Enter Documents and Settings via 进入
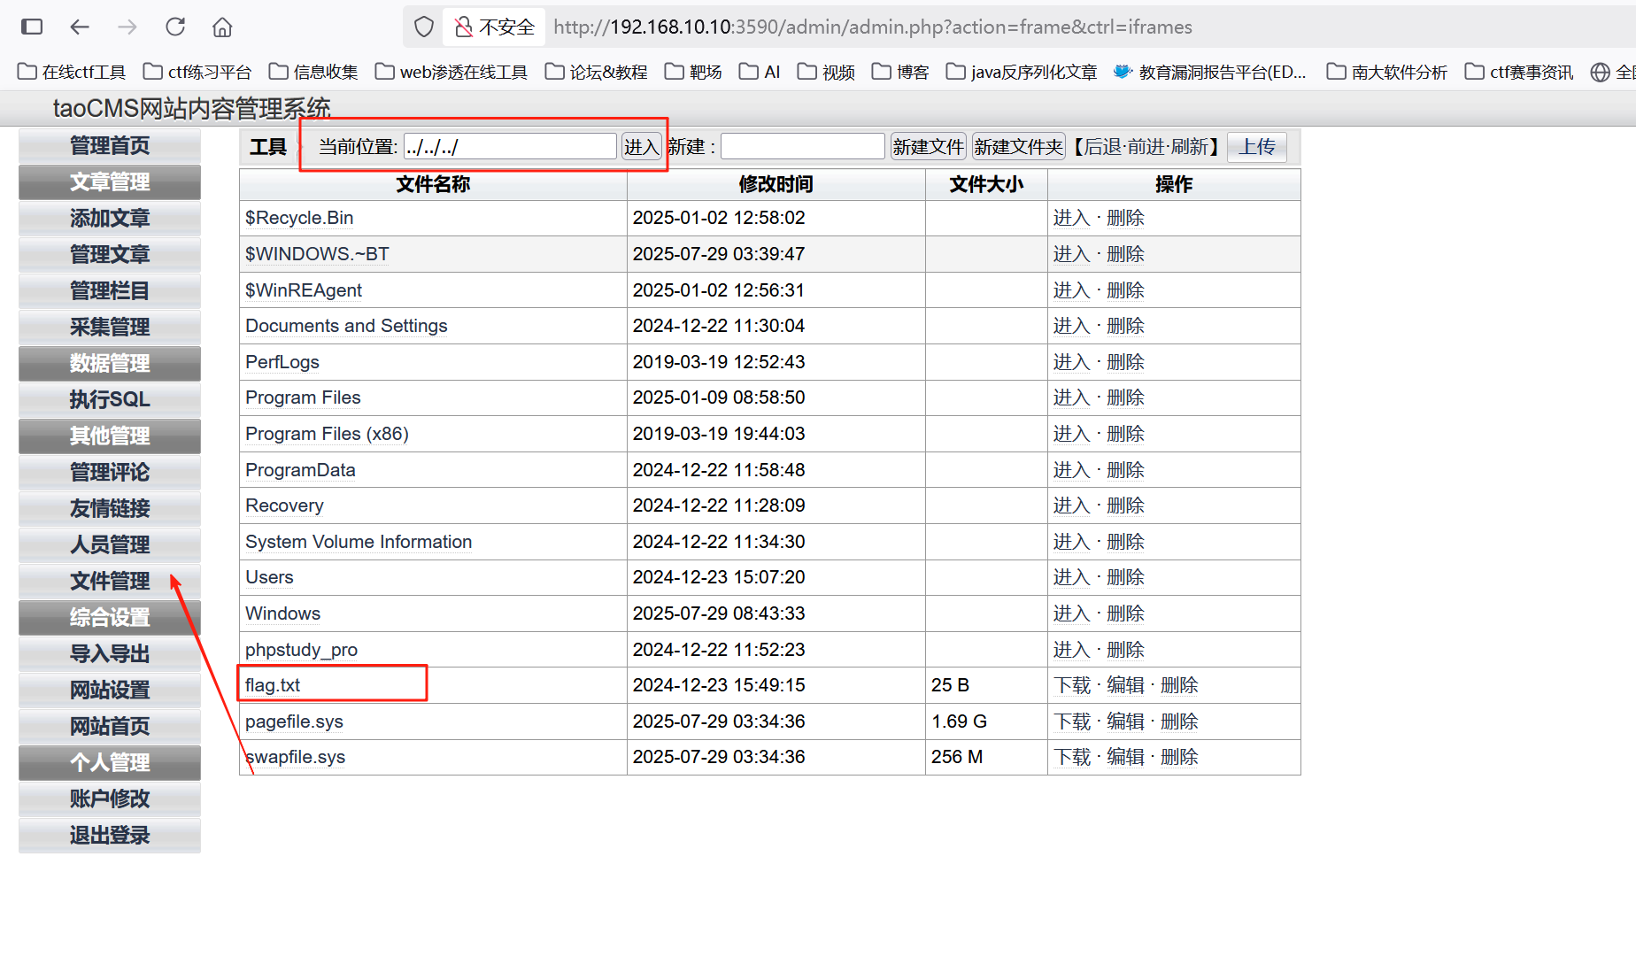The image size is (1636, 980). pyautogui.click(x=1072, y=326)
